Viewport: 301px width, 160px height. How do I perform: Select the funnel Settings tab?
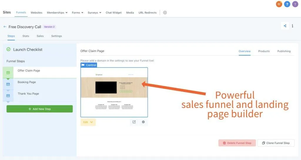56,36
